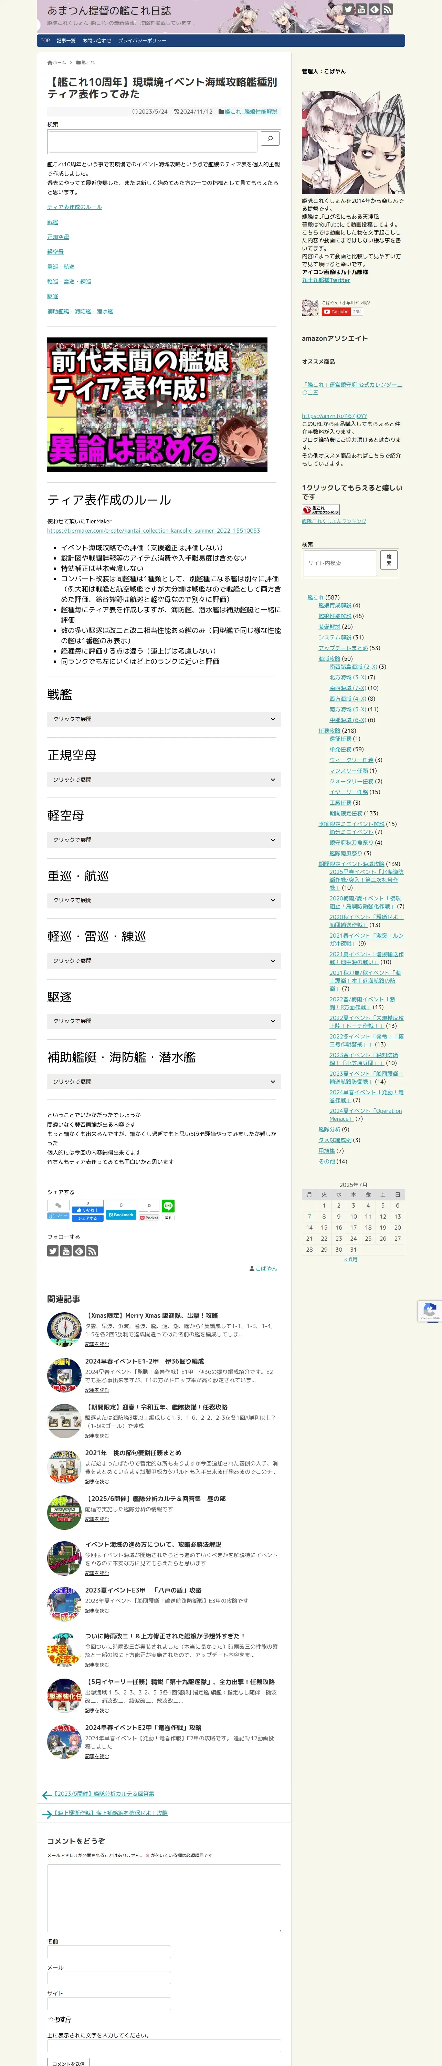Play the ティア表作成 video
The image size is (442, 2066).
[x=157, y=405]
